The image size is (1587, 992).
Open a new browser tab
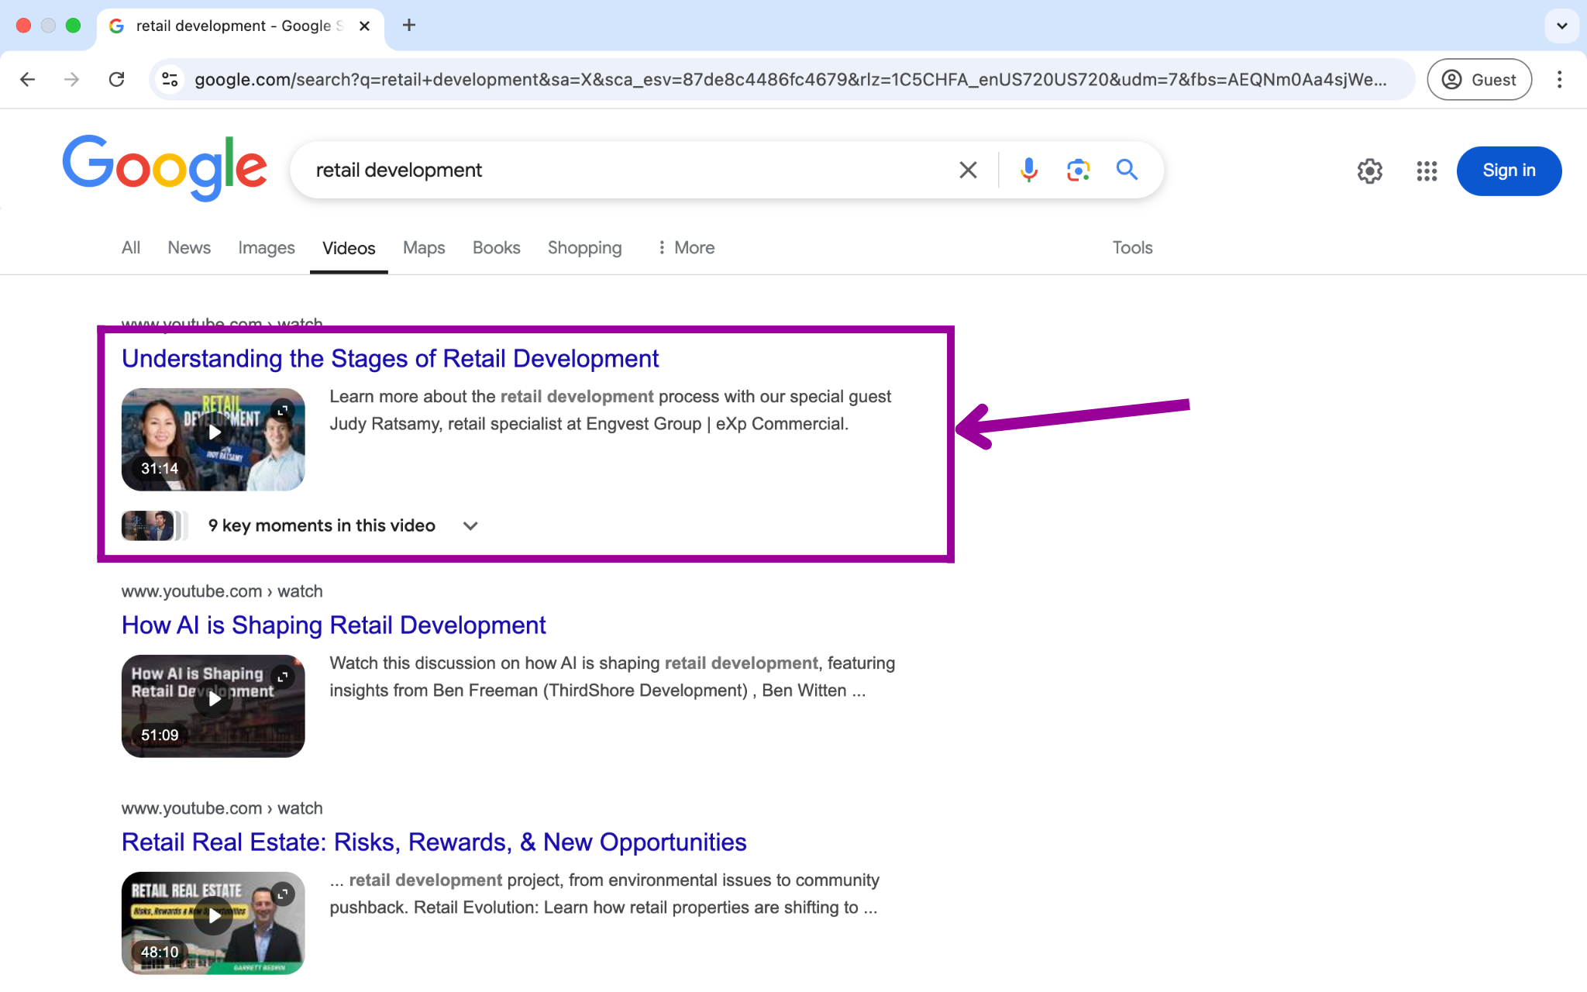(x=409, y=26)
